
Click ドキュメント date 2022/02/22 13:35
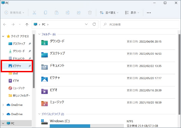[150, 66]
